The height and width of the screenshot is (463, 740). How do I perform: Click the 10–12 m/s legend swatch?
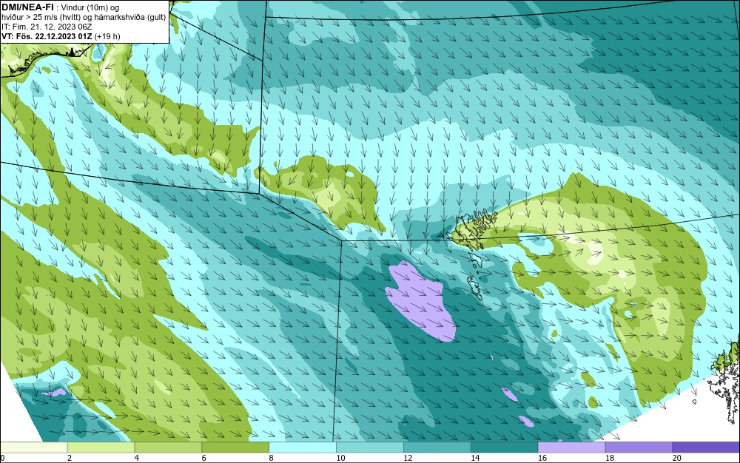tap(369, 447)
